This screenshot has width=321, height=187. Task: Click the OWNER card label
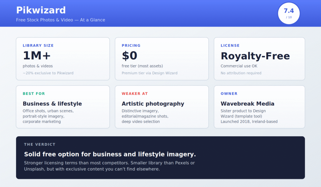point(229,94)
